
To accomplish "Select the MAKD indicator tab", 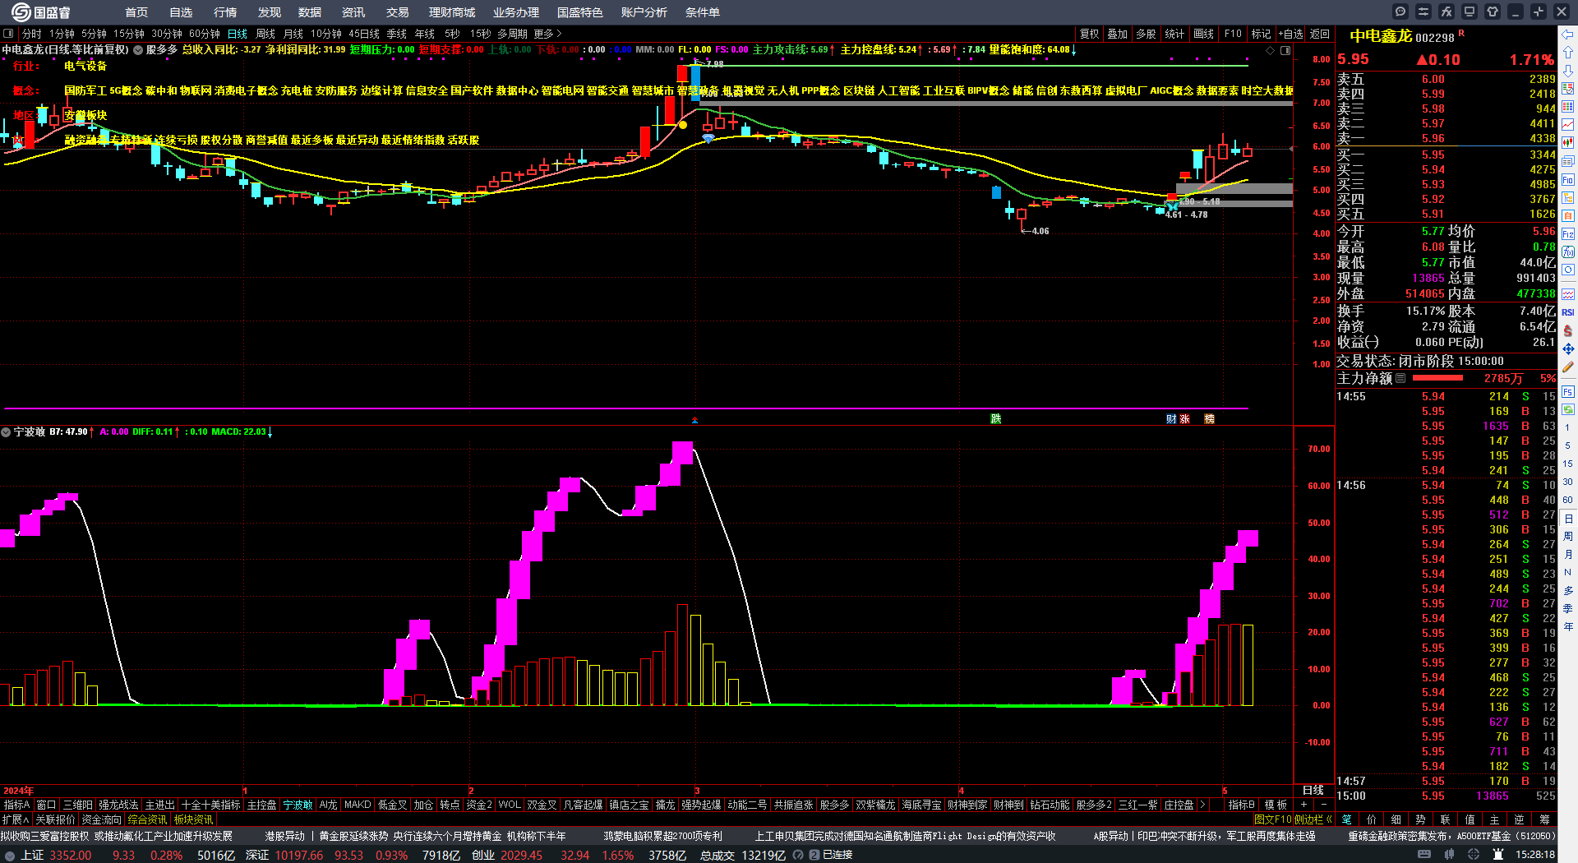I will [358, 805].
